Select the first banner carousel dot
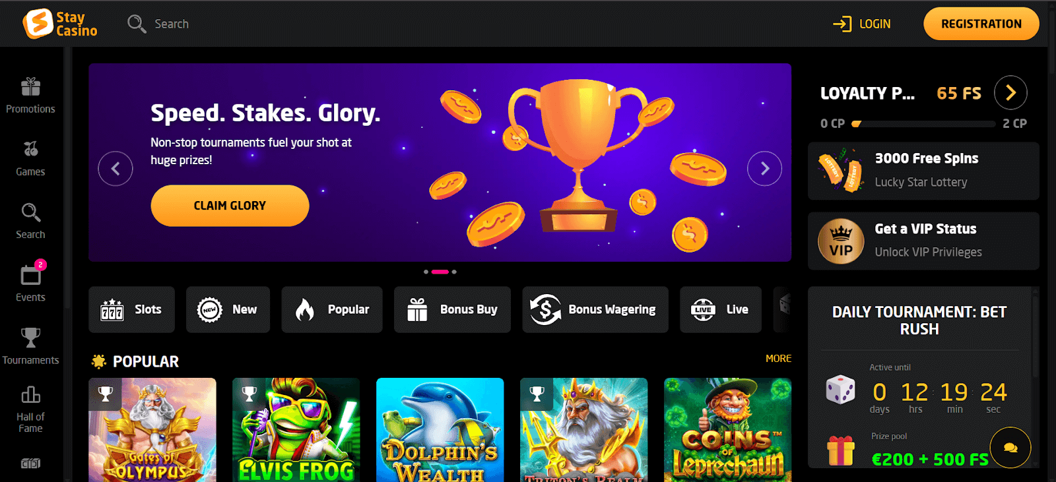Image resolution: width=1056 pixels, height=482 pixels. pos(426,272)
